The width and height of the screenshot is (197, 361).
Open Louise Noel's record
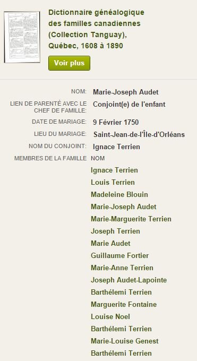(x=110, y=317)
